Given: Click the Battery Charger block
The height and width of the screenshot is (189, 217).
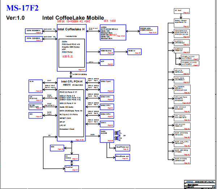Looking at the screenshot, I should 181,21.
